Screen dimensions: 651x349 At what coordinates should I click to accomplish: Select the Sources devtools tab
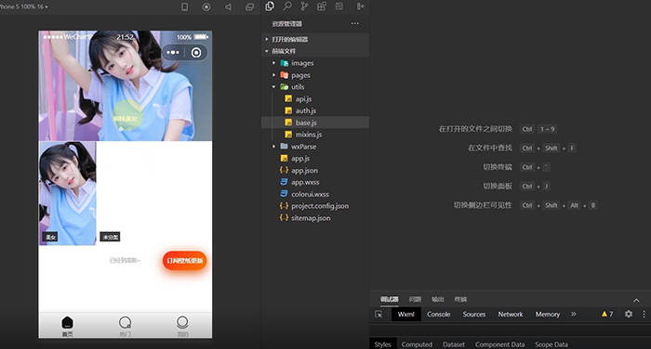(x=474, y=314)
